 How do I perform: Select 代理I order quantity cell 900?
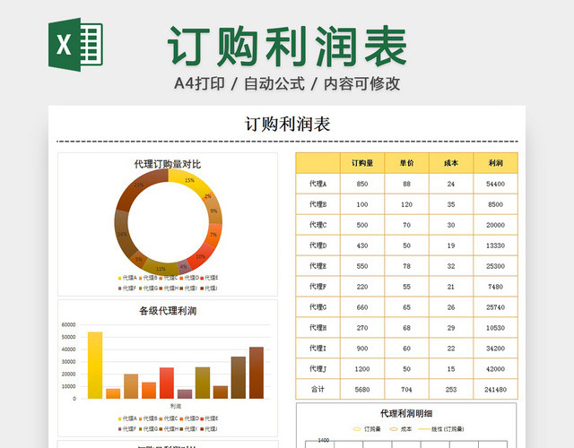[362, 349]
